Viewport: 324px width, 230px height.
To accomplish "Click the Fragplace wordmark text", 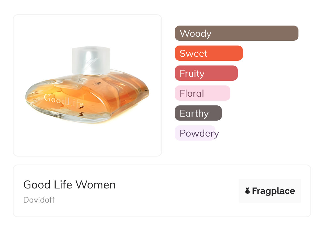I will 273,191.
